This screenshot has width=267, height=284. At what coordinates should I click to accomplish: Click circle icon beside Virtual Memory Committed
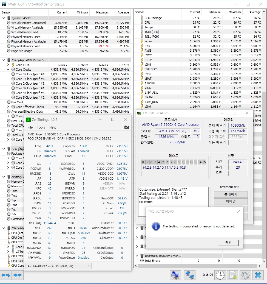click(x=9, y=23)
